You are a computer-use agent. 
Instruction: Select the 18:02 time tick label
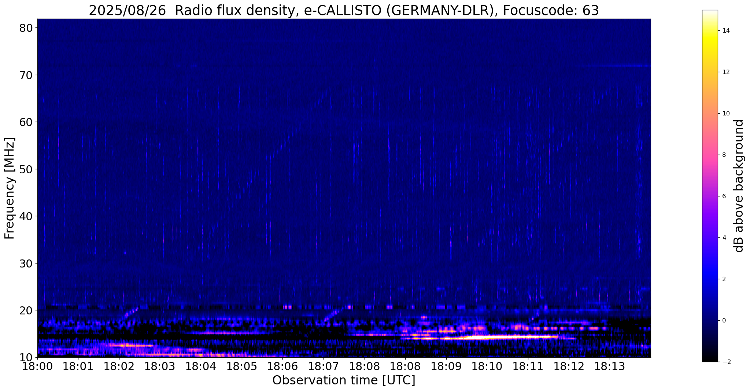tap(119, 366)
